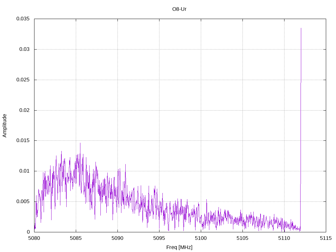Image resolution: width=336 pixels, height=252 pixels.
Task: Click the 0.02 y-axis tick label
Action: [24, 110]
